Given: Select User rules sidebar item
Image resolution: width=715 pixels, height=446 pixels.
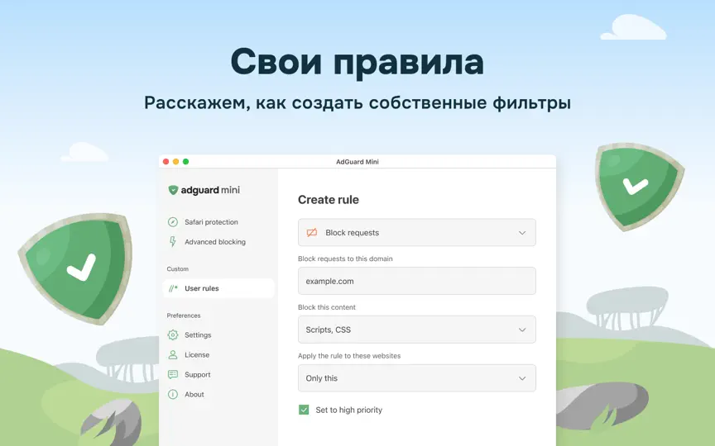Looking at the screenshot, I should (x=218, y=288).
